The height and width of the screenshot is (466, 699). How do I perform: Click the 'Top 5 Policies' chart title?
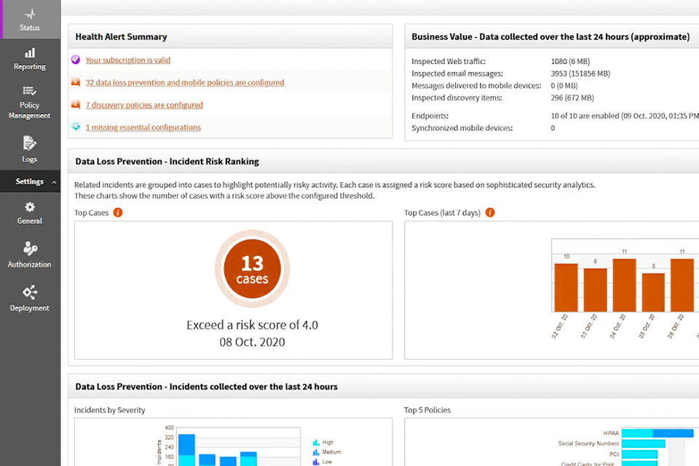tap(427, 410)
